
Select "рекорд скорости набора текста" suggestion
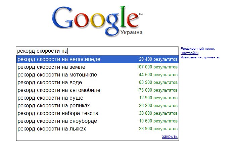pyautogui.click(x=58, y=113)
